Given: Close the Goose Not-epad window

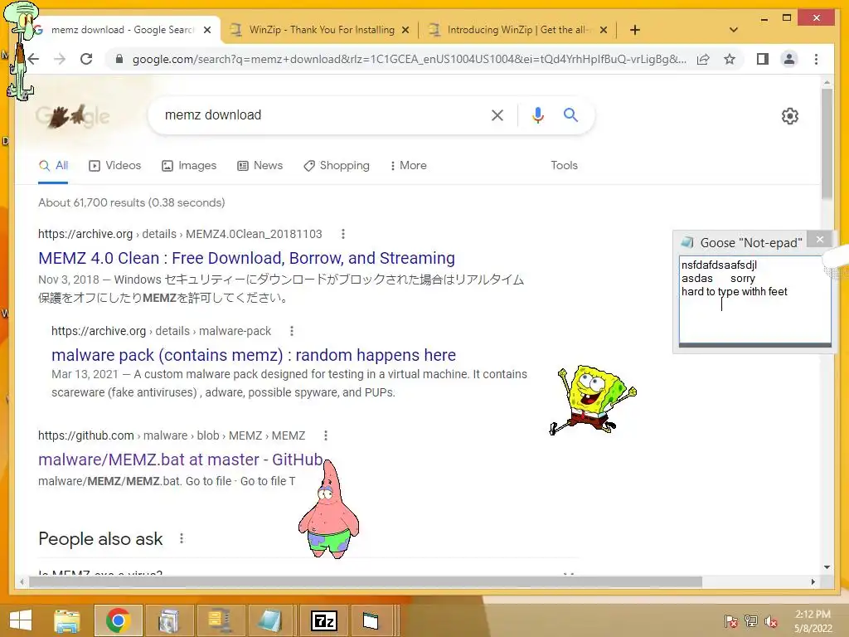Looking at the screenshot, I should click(x=820, y=239).
